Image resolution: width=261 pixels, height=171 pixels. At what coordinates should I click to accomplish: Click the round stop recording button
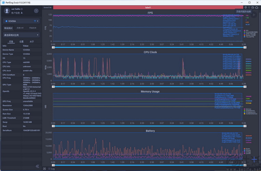coord(36,11)
